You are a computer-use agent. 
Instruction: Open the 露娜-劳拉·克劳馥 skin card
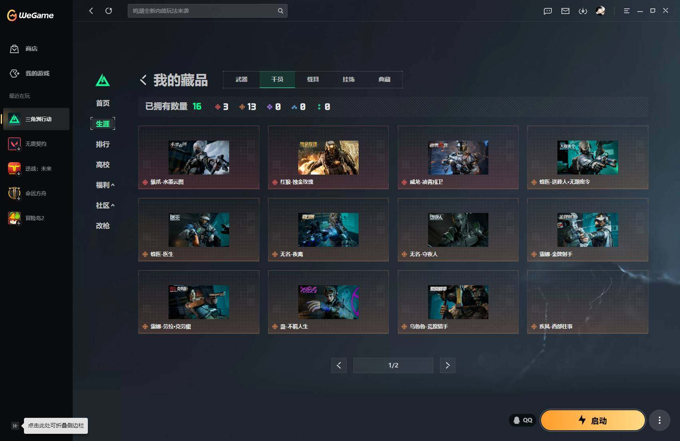point(199,302)
